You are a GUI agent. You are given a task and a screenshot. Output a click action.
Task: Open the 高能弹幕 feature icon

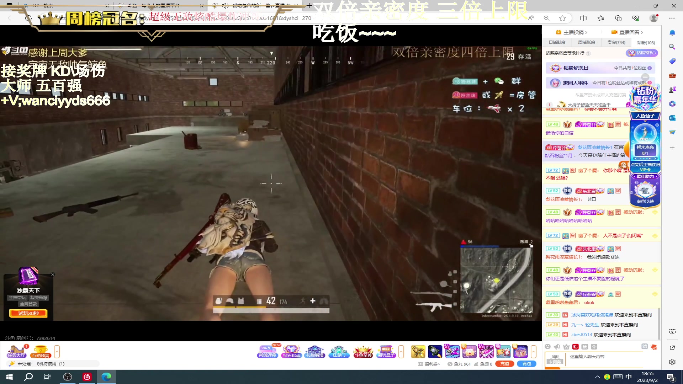pos(268,352)
